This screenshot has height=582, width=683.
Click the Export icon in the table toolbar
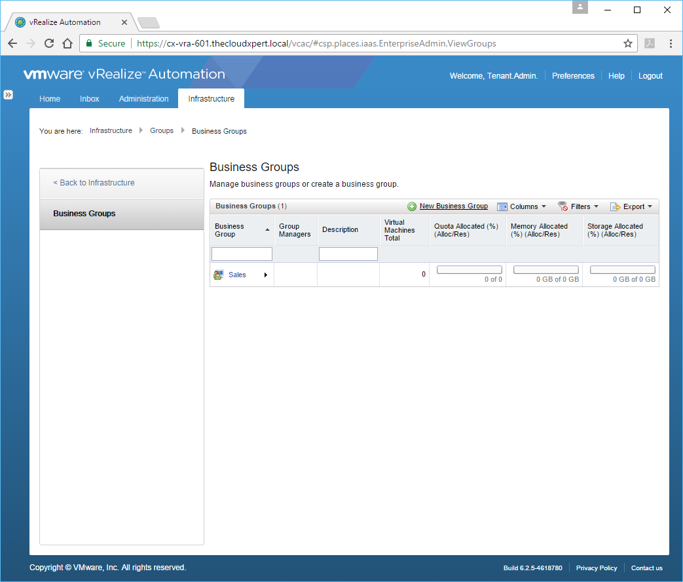click(x=615, y=206)
